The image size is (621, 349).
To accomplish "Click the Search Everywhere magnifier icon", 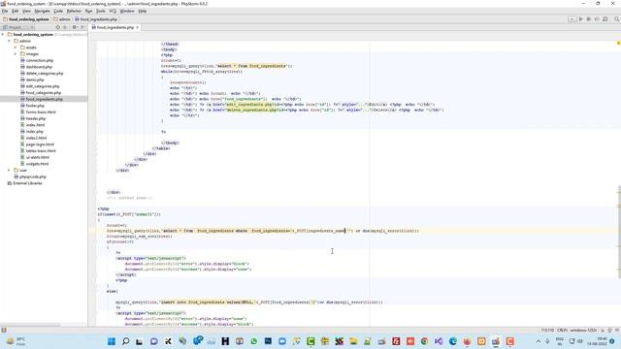I will pyautogui.click(x=617, y=19).
